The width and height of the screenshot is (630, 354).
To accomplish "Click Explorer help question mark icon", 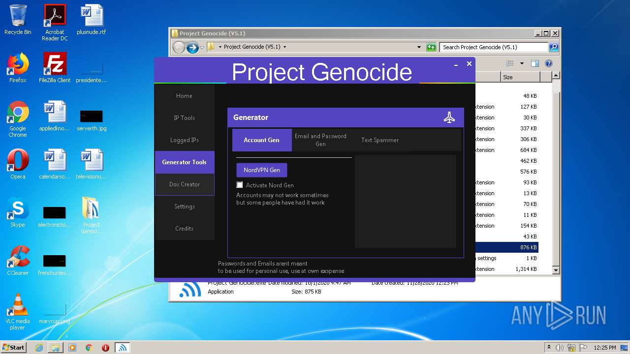I will pyautogui.click(x=549, y=63).
